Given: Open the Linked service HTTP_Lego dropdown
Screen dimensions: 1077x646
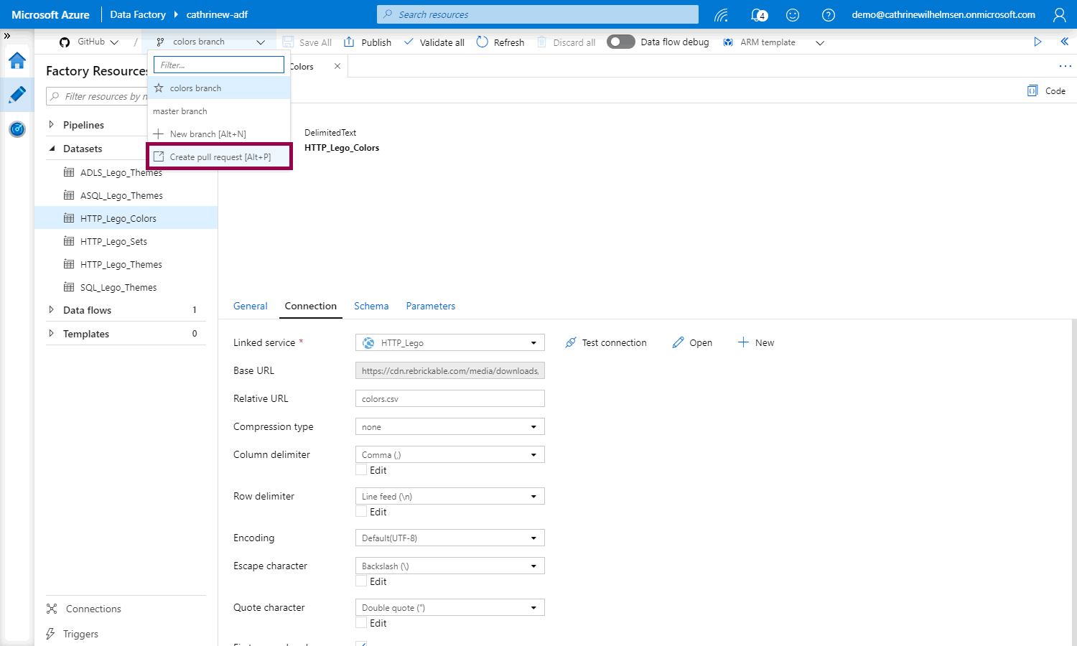Looking at the screenshot, I should tap(449, 343).
